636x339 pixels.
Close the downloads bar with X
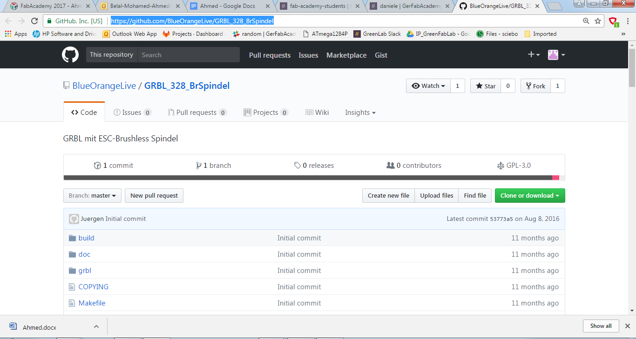628,326
